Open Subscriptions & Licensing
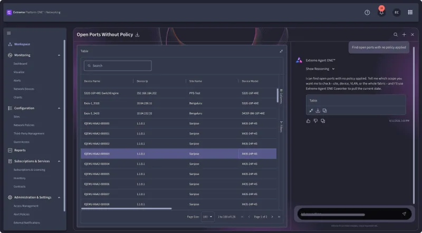The width and height of the screenshot is (422, 233). click(x=30, y=170)
